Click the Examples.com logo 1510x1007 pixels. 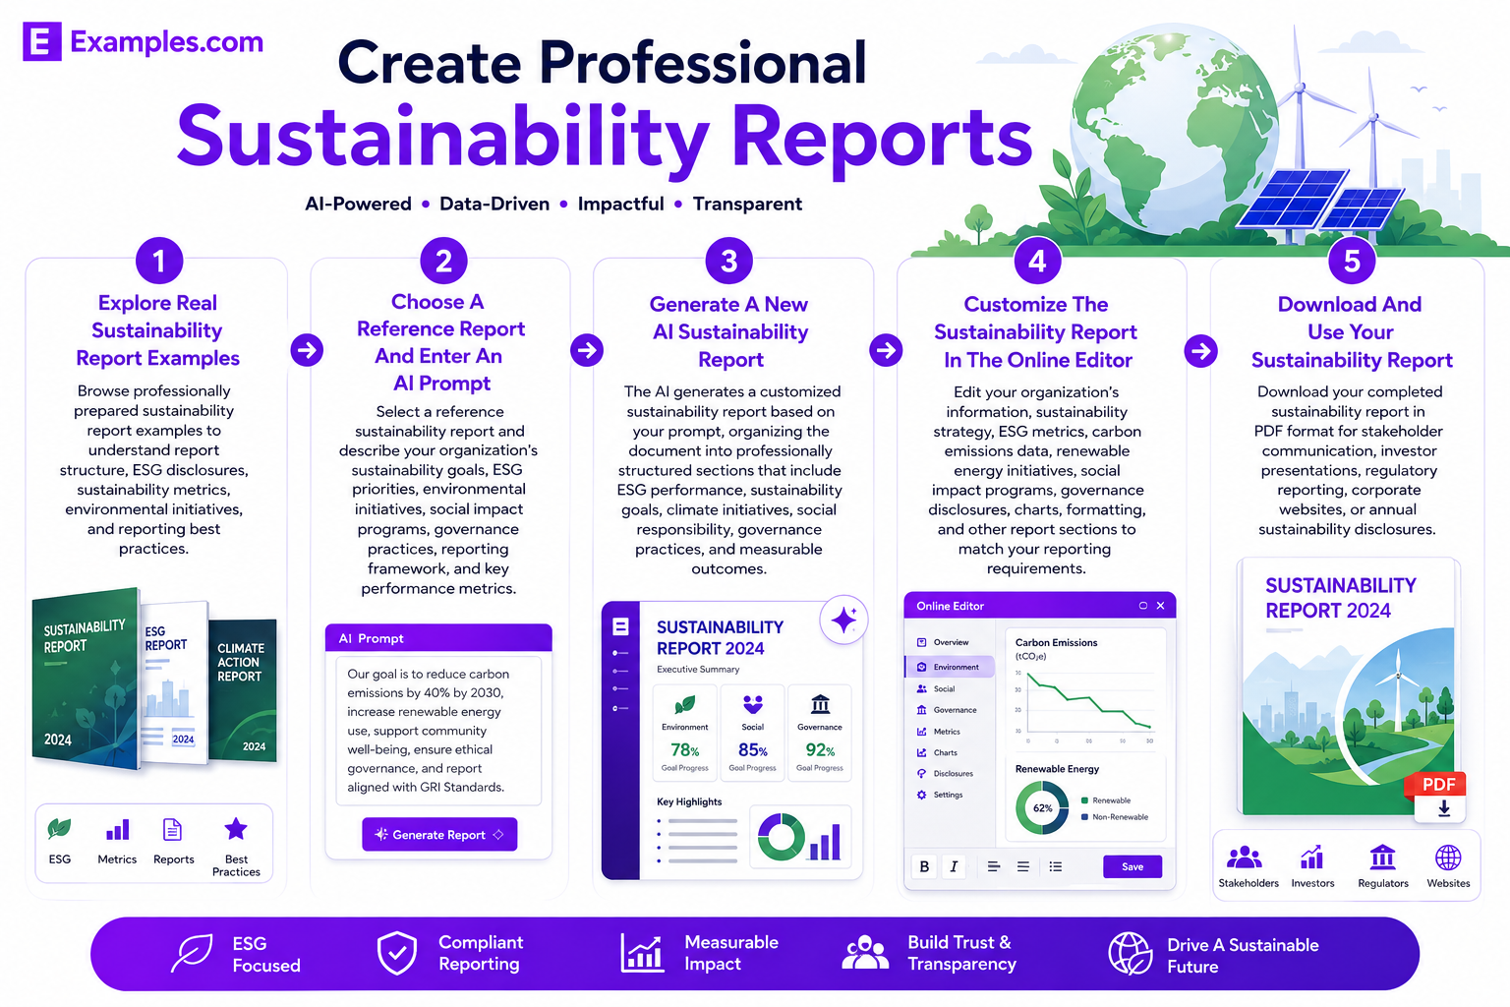click(x=144, y=41)
